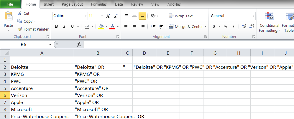This screenshot has width=294, height=119.
Task: Toggle bold formatting
Action: click(x=56, y=26)
